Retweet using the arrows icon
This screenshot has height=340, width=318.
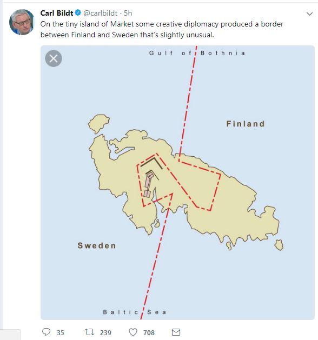(89, 332)
